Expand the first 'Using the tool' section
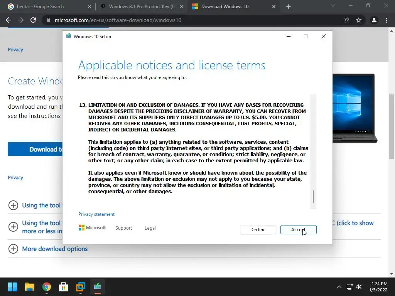 13,205
